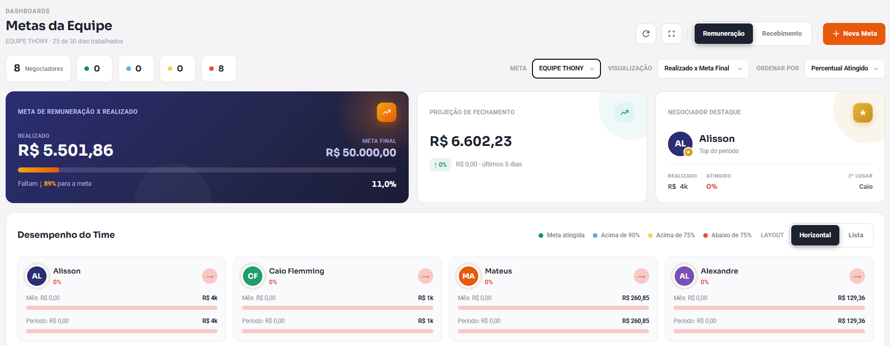The height and width of the screenshot is (346, 890).
Task: Click the remuneration progress bar
Action: pyautogui.click(x=207, y=170)
